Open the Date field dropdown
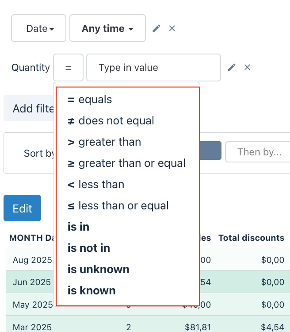Screen dimensions: 290x332 pyautogui.click(x=39, y=28)
